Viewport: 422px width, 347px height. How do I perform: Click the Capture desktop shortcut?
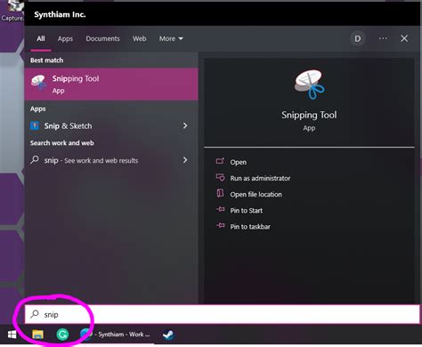(x=12, y=12)
